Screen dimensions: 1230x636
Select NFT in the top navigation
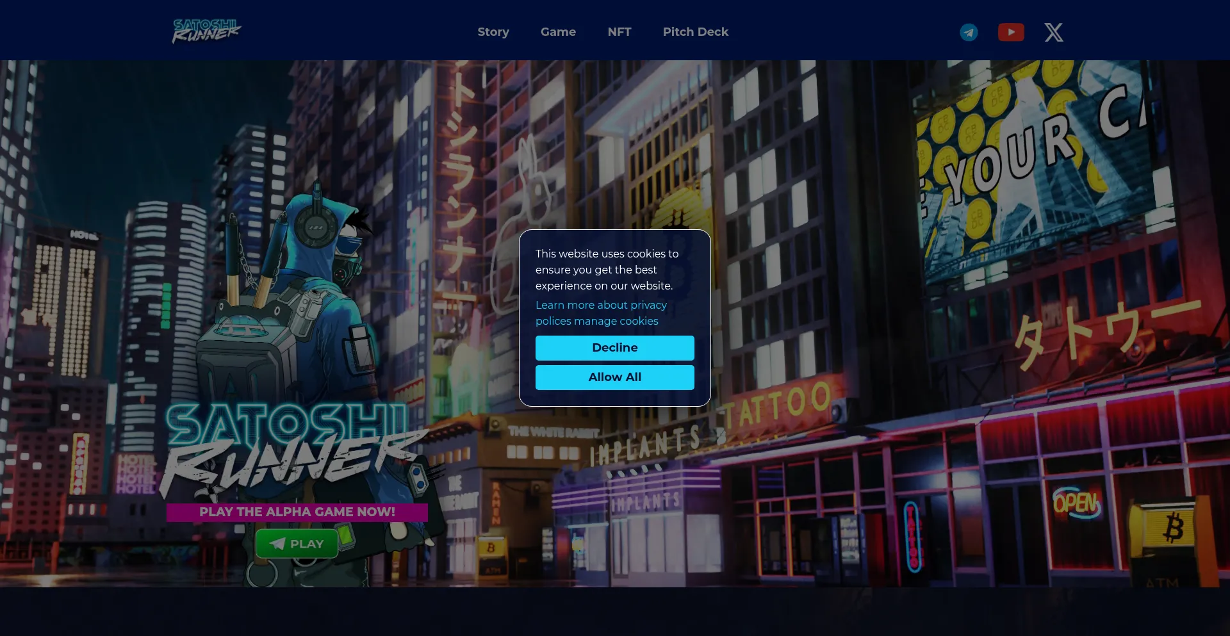point(619,32)
